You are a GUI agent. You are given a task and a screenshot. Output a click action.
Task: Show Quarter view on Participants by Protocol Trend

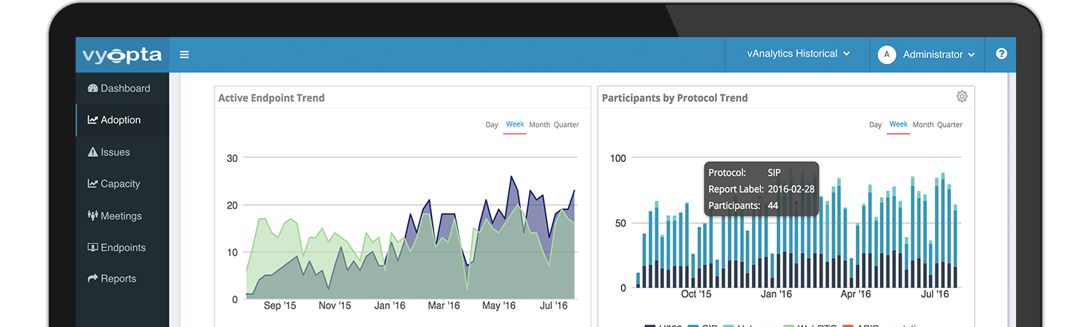949,125
